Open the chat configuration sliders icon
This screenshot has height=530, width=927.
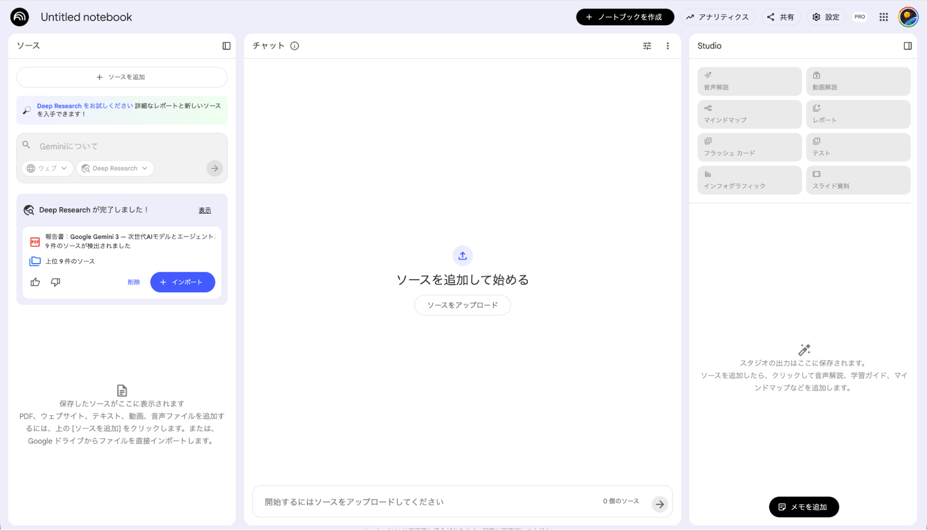click(x=647, y=46)
